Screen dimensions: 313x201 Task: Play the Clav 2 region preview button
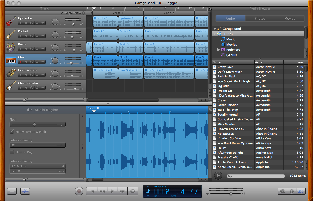click(x=99, y=108)
